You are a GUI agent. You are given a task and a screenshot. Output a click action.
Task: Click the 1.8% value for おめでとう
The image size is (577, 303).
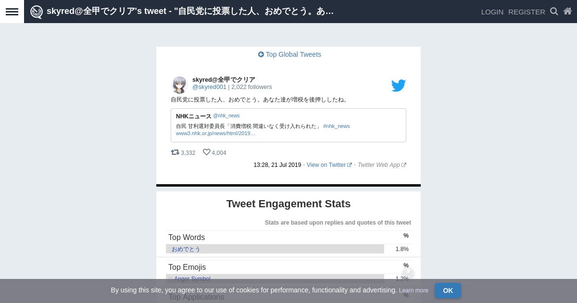coord(402,249)
